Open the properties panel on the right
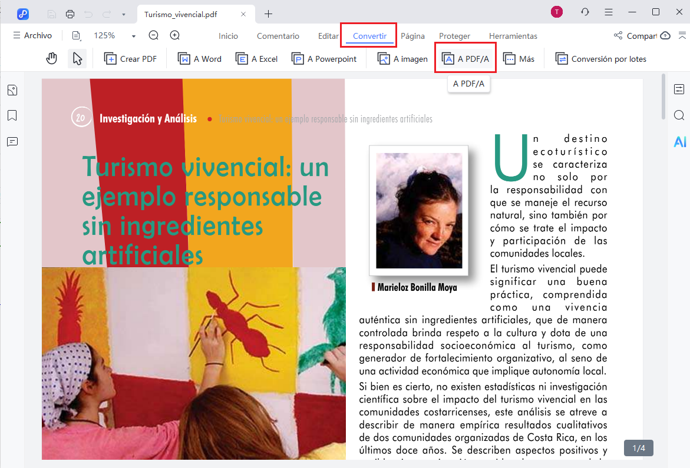The height and width of the screenshot is (468, 690). pos(679,89)
